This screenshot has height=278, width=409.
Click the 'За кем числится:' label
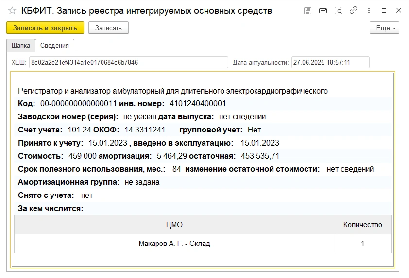pos(51,209)
